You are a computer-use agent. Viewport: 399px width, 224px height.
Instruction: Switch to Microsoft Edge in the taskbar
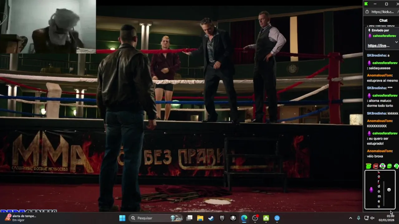click(244, 218)
